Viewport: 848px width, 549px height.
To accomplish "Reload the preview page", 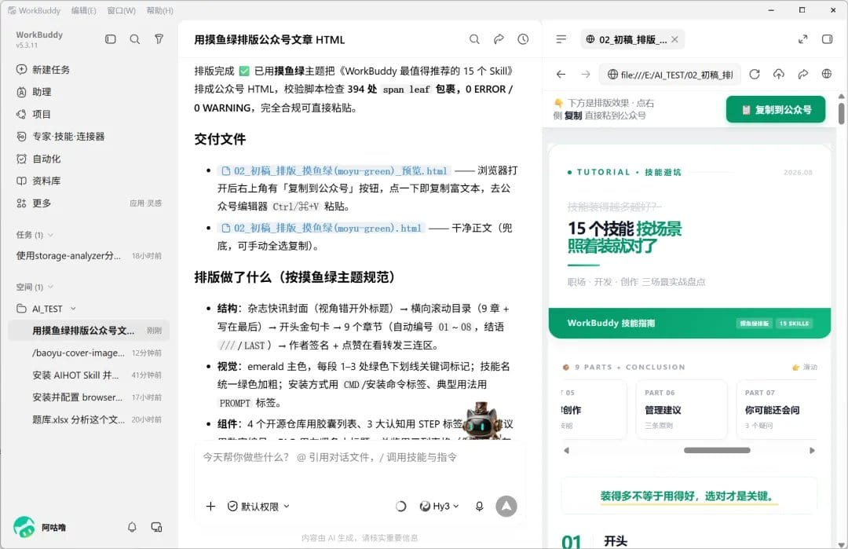I will (755, 74).
